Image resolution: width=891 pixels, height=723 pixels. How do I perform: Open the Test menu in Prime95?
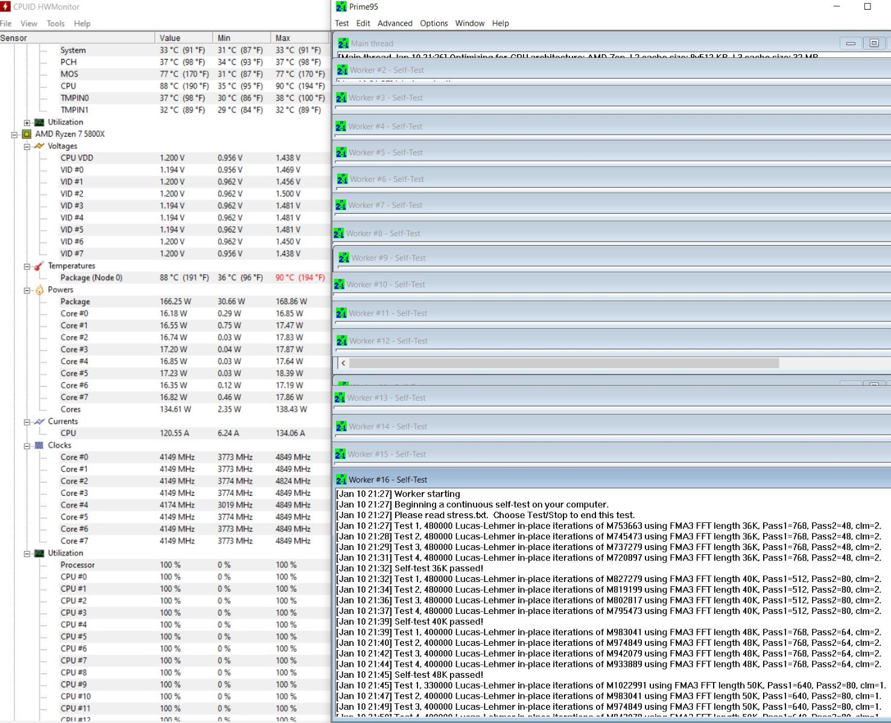pos(342,23)
